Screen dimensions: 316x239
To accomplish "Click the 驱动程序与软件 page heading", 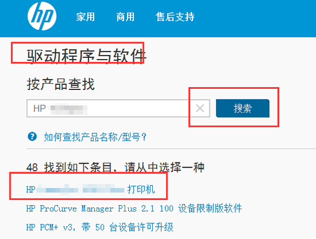I will (x=86, y=56).
